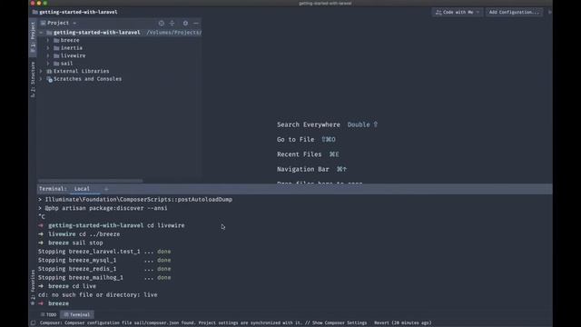Viewport: 581px width, 327px height.
Task: Select the inertia folder row
Action: (119, 48)
